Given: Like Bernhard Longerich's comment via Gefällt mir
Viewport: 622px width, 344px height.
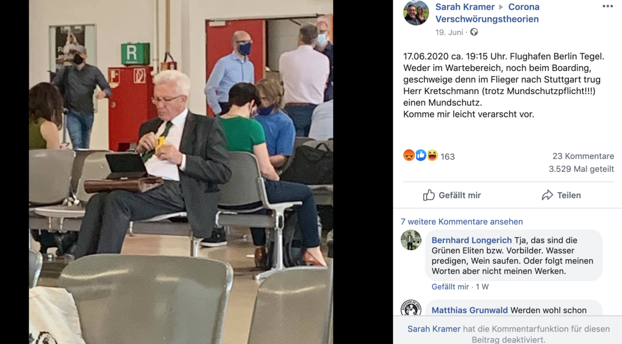Looking at the screenshot, I should point(450,287).
